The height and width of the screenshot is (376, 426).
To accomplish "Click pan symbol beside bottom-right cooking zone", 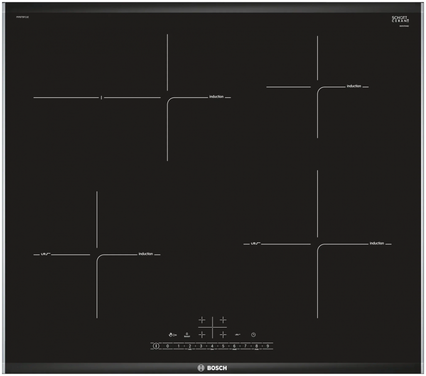I will tap(255, 243).
